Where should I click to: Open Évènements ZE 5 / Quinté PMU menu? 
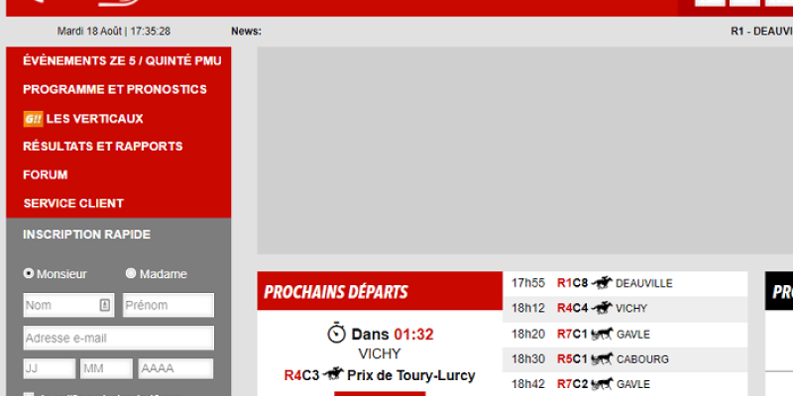(122, 61)
